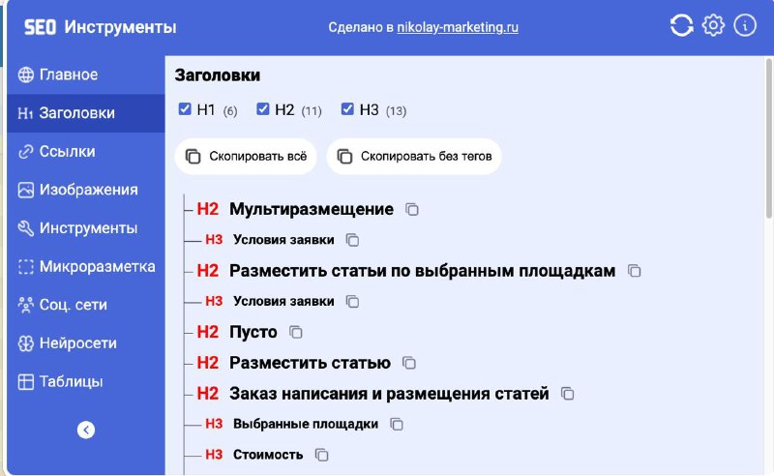
Task: Click the Скопировать без тегов button
Action: (x=414, y=157)
